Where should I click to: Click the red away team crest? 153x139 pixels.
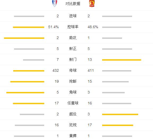[92, 3]
